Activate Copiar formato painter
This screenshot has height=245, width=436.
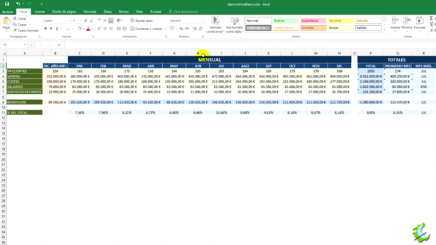26,31
